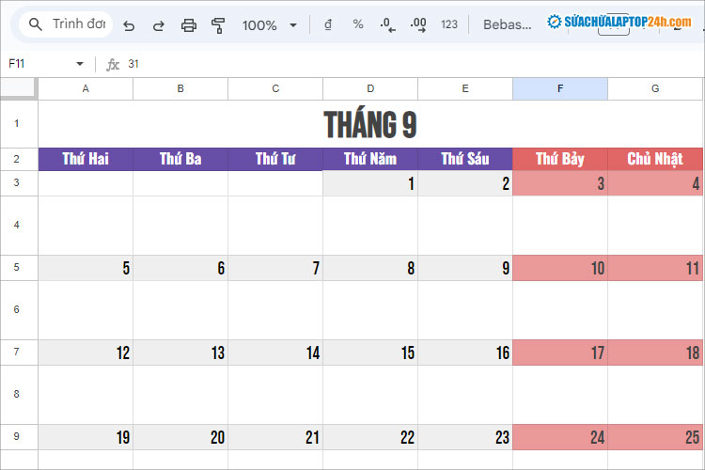705x470 pixels.
Task: Open the 123 number formats menu
Action: pyautogui.click(x=449, y=24)
